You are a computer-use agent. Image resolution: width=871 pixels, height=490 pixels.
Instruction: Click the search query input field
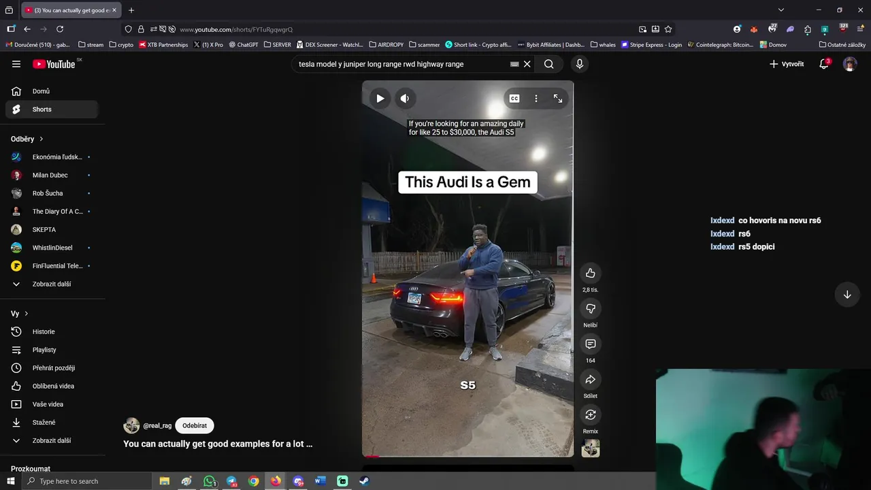click(401, 64)
